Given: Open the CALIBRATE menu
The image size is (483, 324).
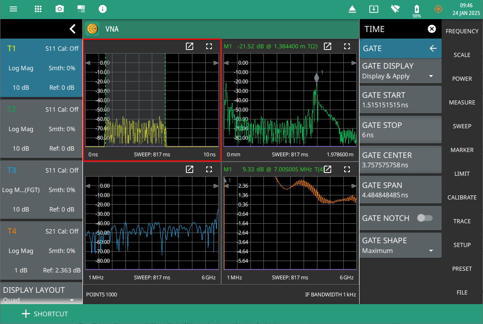Looking at the screenshot, I should point(462,197).
